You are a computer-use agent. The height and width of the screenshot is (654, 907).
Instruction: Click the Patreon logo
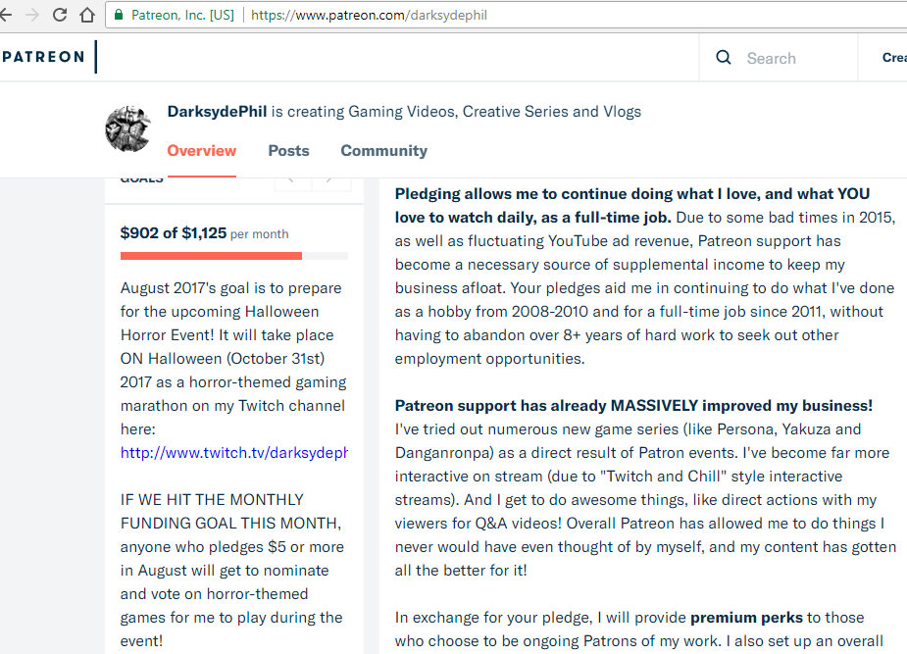pos(43,57)
